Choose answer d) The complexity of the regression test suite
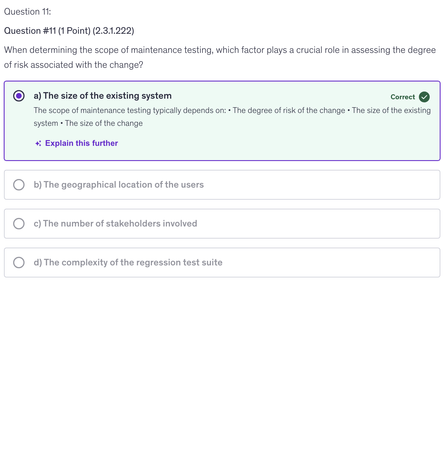Image resolution: width=446 pixels, height=473 pixels. pyautogui.click(x=128, y=263)
